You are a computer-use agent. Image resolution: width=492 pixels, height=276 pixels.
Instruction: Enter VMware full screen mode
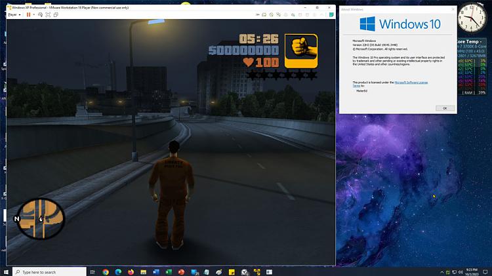[x=48, y=14]
